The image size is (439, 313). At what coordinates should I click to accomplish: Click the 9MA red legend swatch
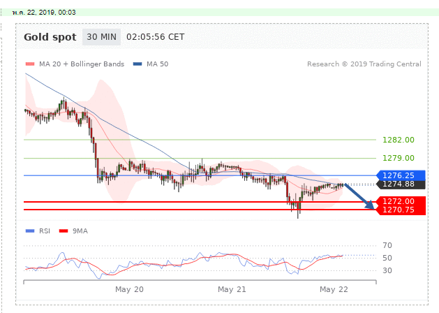pos(64,231)
